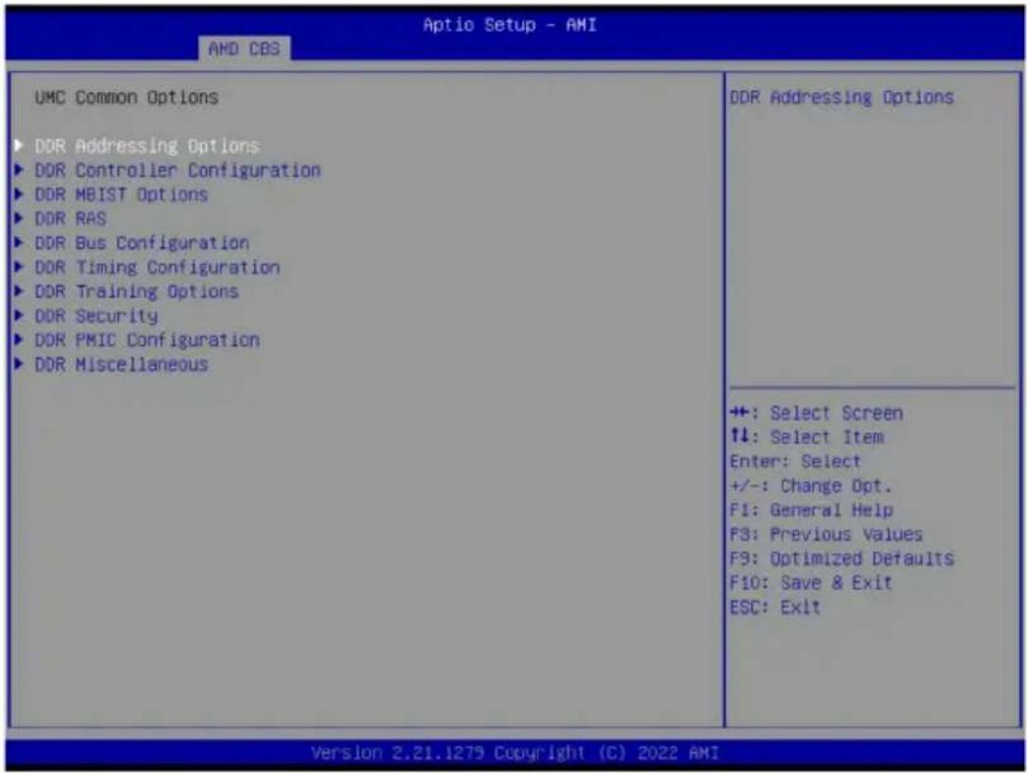Click the Aptio Setup - AMI title
This screenshot has height=774, width=1027.
(510, 25)
